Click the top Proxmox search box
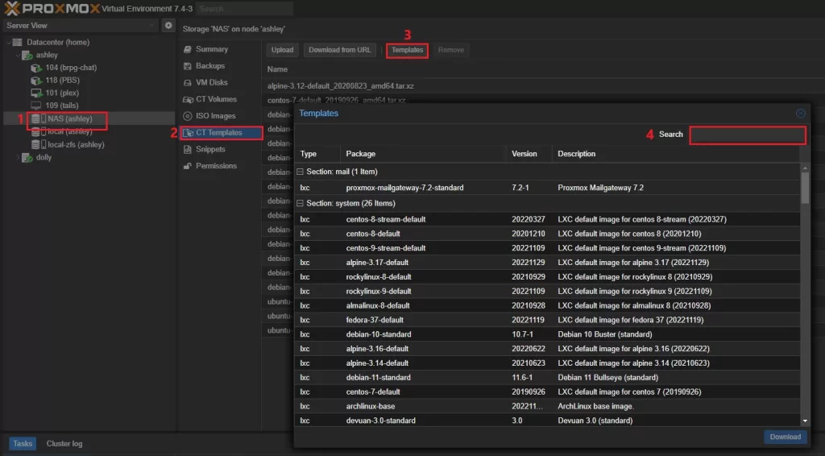The image size is (825, 456). pos(244,8)
